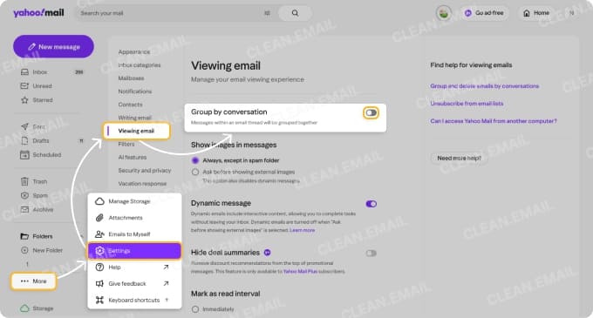Open the search filter options icon
The width and height of the screenshot is (593, 318).
[268, 13]
